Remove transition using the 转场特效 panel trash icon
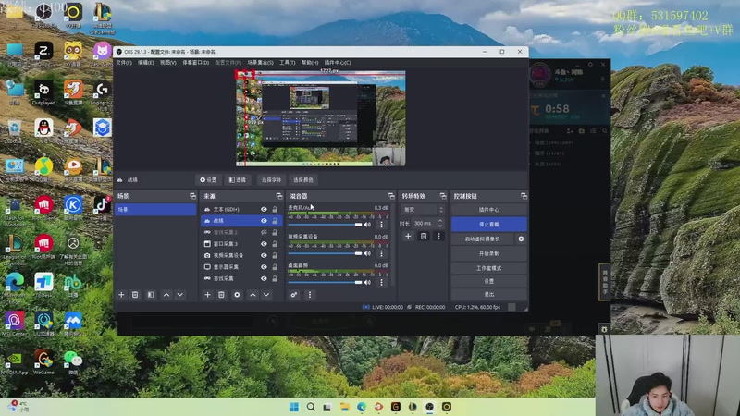740x416 pixels. coord(424,237)
